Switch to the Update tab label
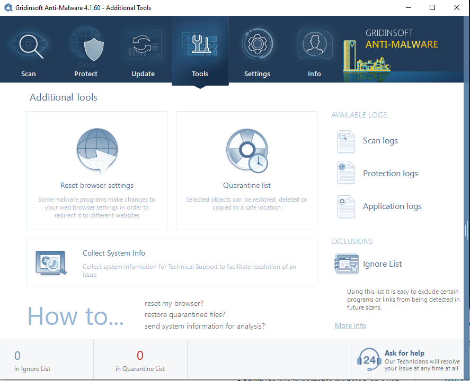 [x=143, y=74]
